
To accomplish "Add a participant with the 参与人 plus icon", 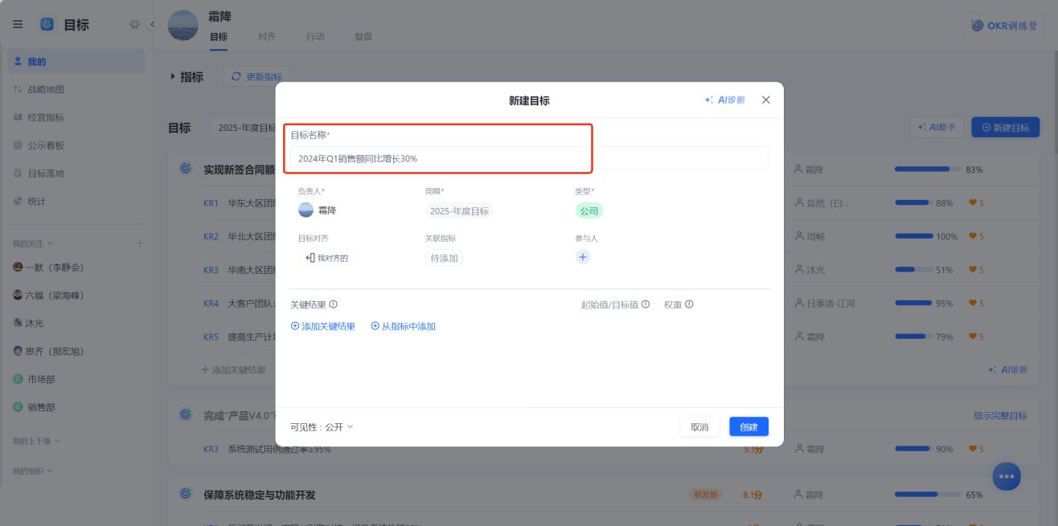I will pyautogui.click(x=584, y=257).
